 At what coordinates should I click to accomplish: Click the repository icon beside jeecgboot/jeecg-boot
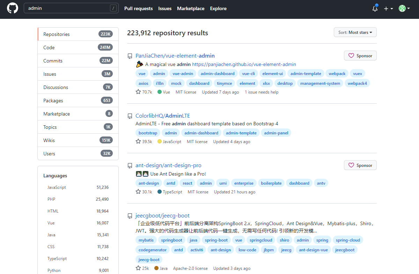click(130, 216)
